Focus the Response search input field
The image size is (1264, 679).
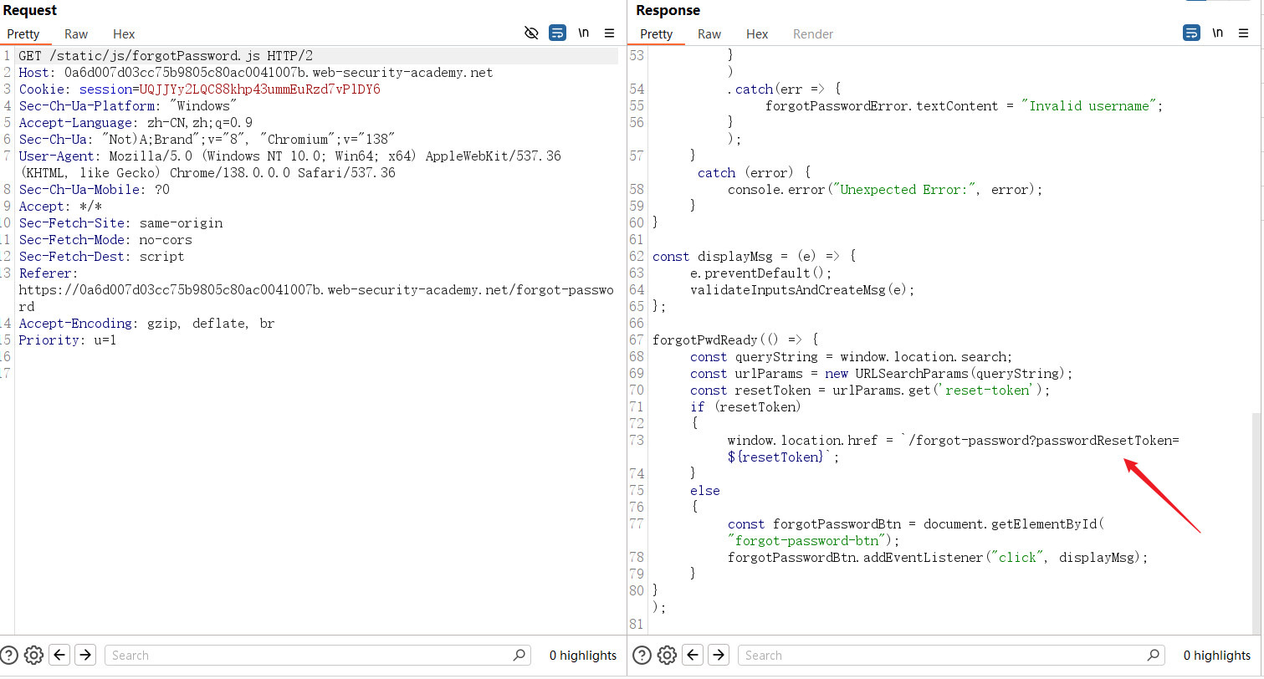[951, 656]
